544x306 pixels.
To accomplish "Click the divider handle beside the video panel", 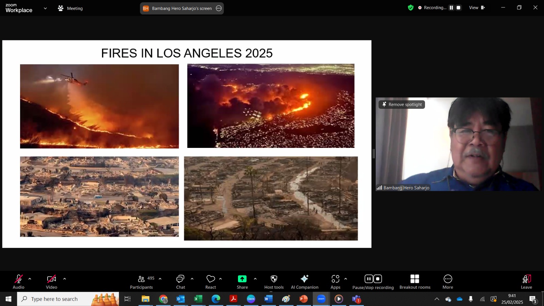I will (x=374, y=154).
